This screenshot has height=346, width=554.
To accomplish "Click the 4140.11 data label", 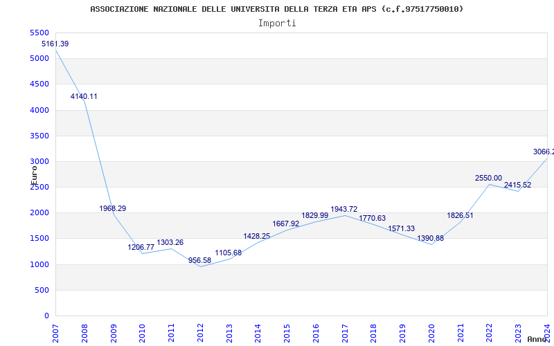I will (x=84, y=96).
